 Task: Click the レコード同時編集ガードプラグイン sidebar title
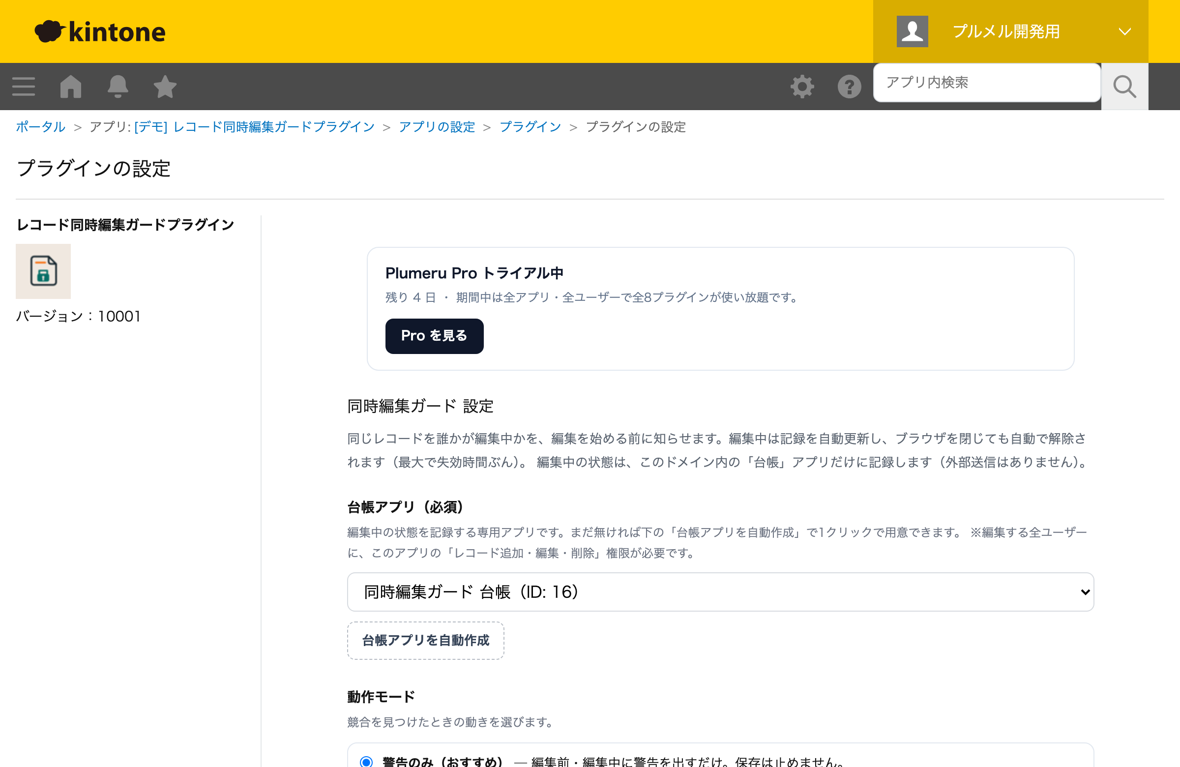tap(125, 225)
